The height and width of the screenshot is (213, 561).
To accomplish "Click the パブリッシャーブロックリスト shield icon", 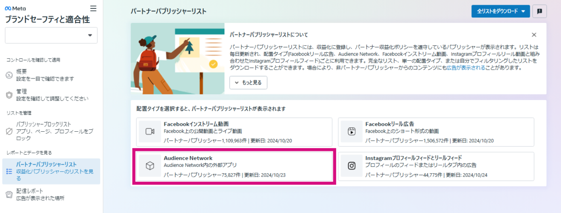I will click(x=9, y=131).
